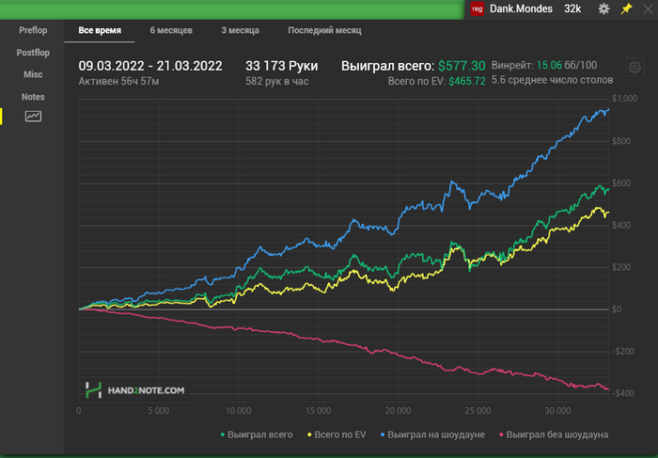Switch to Postflop section
The width and height of the screenshot is (658, 458).
33,53
